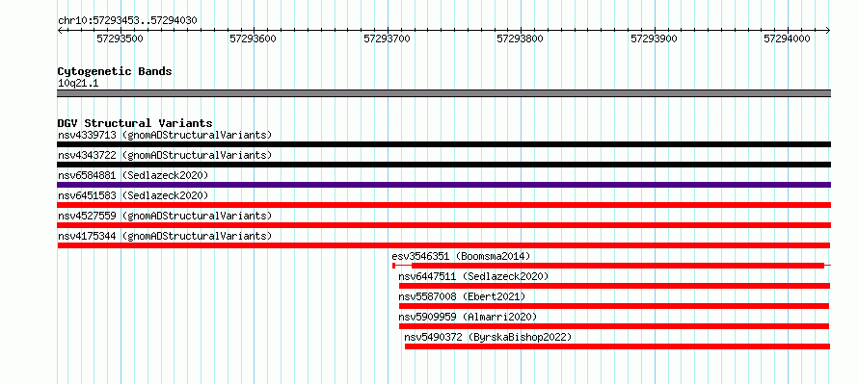Click the 10q21.1 band label
Viewport: 858px width, 384px height.
[78, 84]
